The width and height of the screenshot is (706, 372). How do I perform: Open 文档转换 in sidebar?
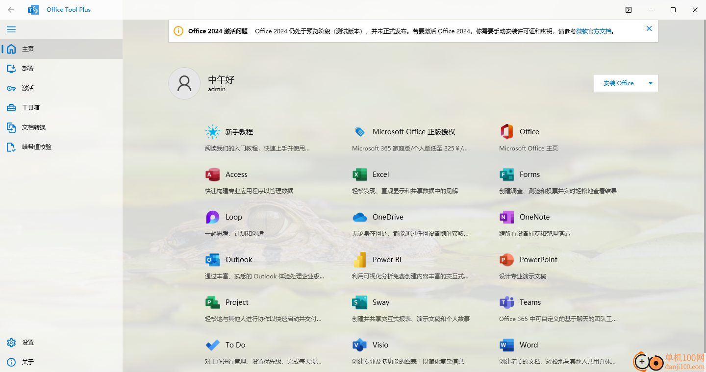61,127
